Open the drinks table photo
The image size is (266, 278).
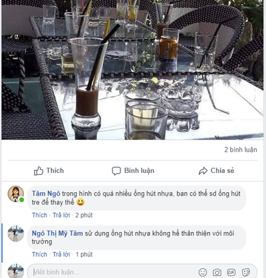pyautogui.click(x=132, y=70)
